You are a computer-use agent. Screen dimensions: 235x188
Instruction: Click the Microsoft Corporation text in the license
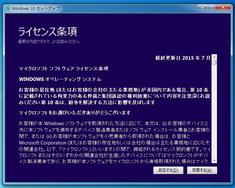click(42, 143)
